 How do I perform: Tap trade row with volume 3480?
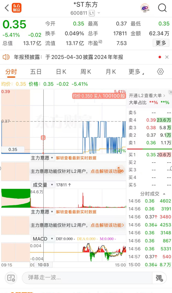[x=150, y=217]
